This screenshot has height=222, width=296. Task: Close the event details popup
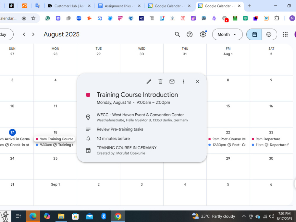coord(197,82)
